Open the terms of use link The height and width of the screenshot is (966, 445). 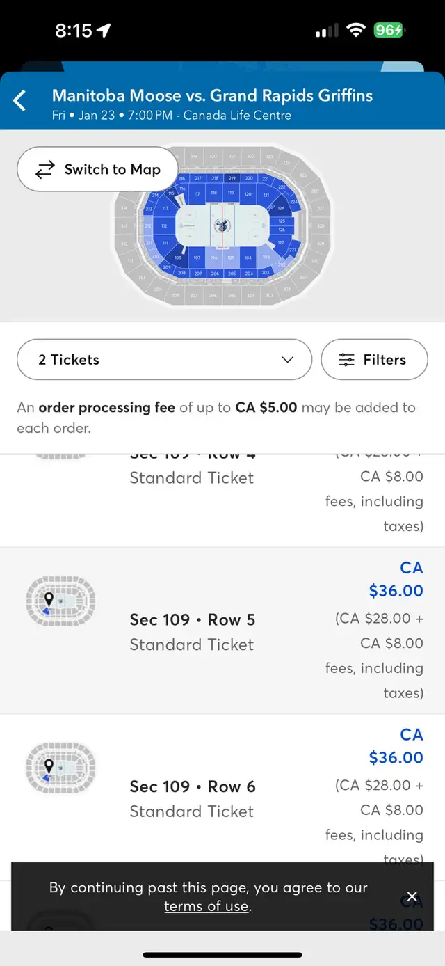tap(207, 906)
